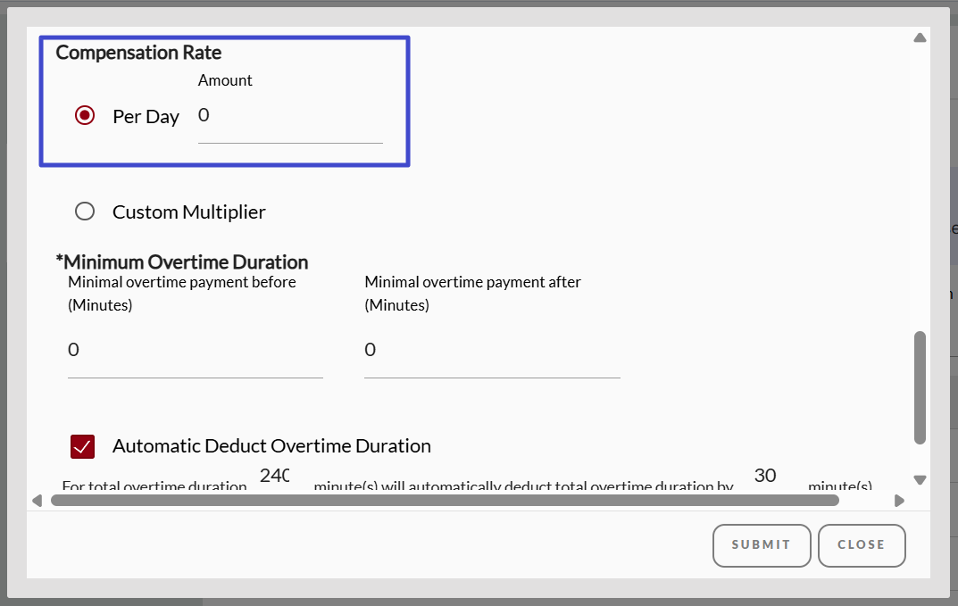This screenshot has height=606, width=958.
Task: Click the 30 minutes deduction field
Action: (765, 476)
